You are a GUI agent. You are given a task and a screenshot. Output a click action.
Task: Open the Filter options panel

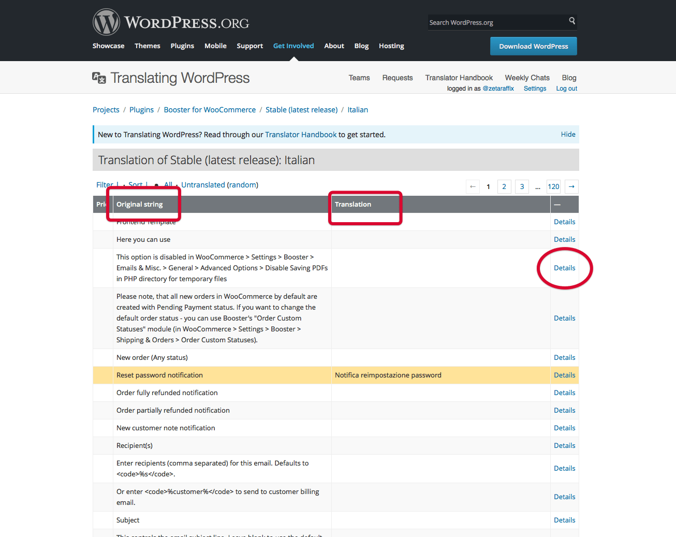point(105,184)
